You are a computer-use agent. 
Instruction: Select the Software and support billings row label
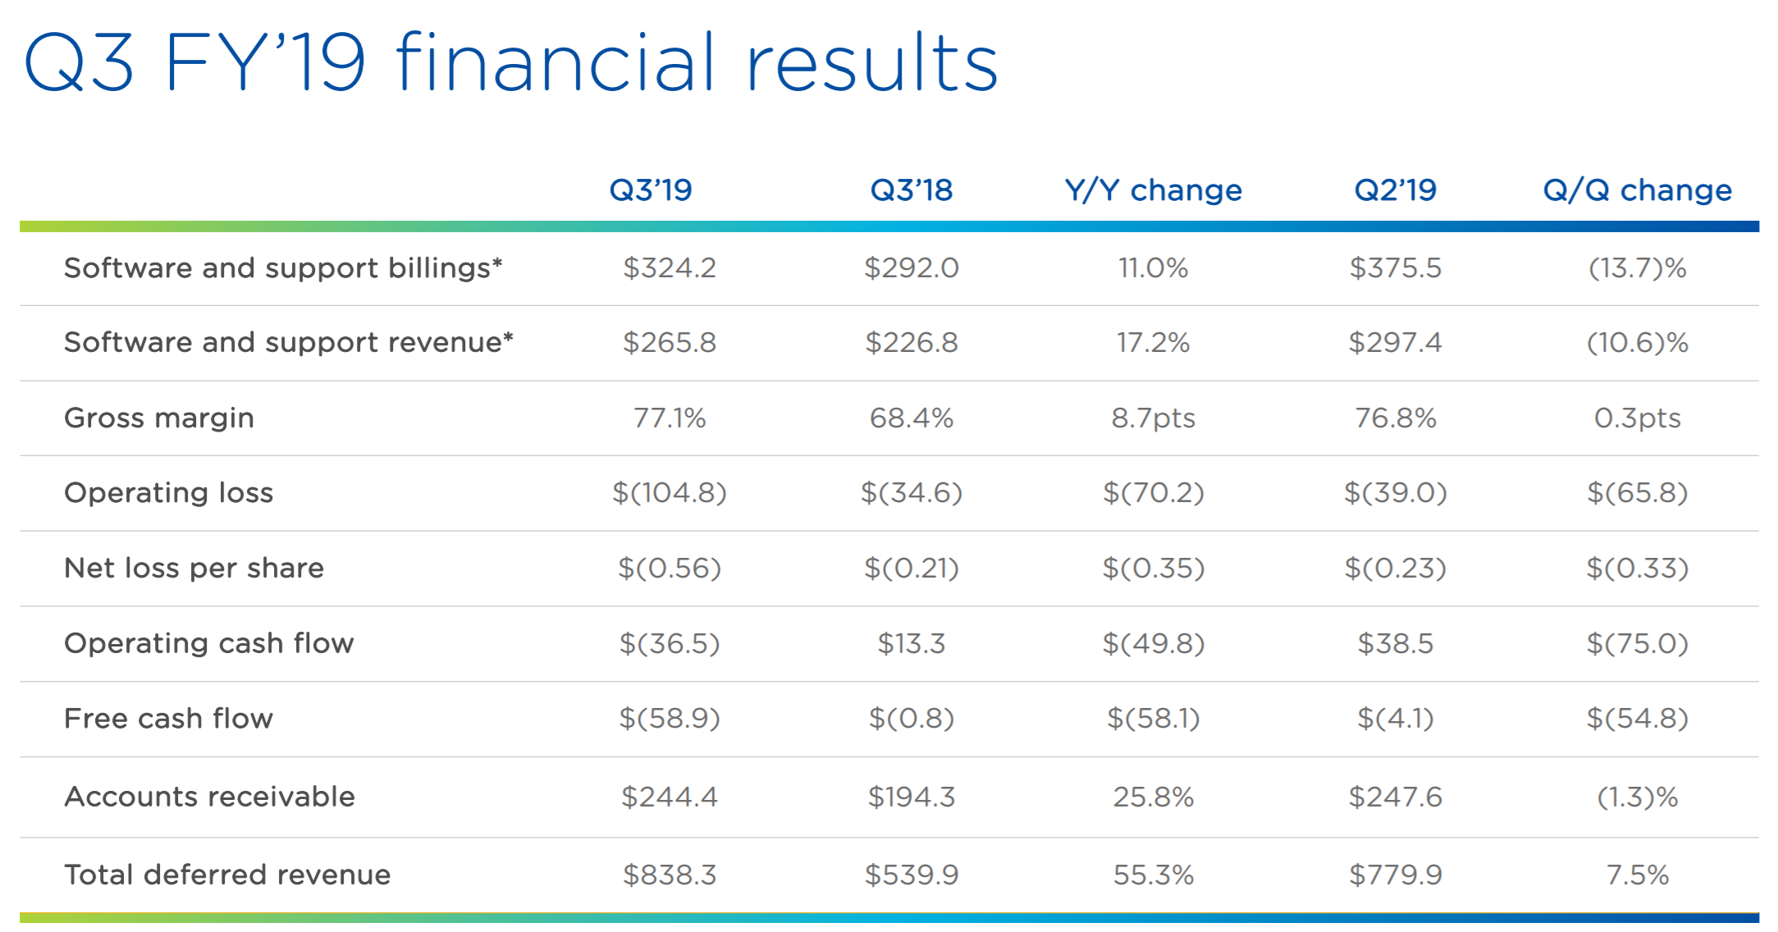pos(283,268)
